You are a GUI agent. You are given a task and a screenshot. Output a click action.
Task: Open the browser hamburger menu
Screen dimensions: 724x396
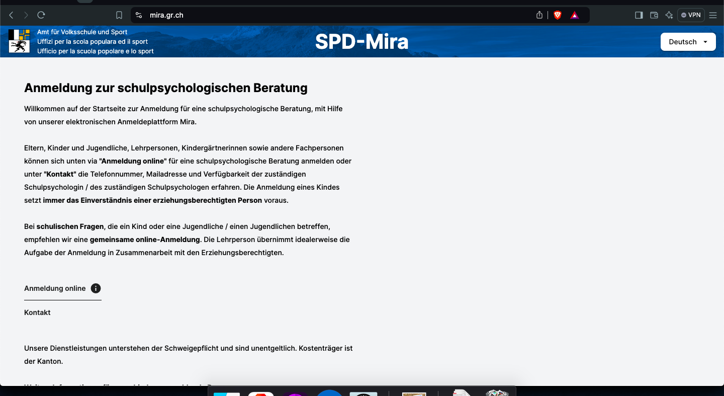pos(713,15)
